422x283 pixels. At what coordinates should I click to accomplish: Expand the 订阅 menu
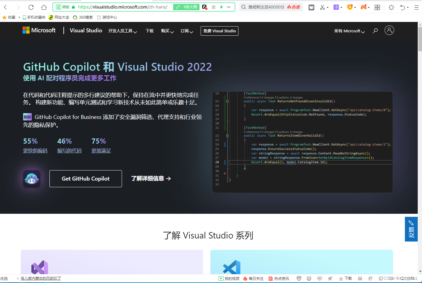coord(187,31)
